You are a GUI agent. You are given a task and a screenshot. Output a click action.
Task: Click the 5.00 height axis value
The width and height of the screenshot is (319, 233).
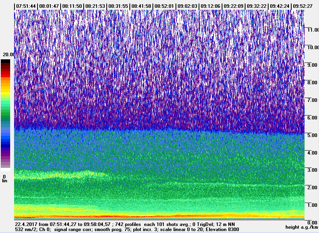click(x=313, y=135)
